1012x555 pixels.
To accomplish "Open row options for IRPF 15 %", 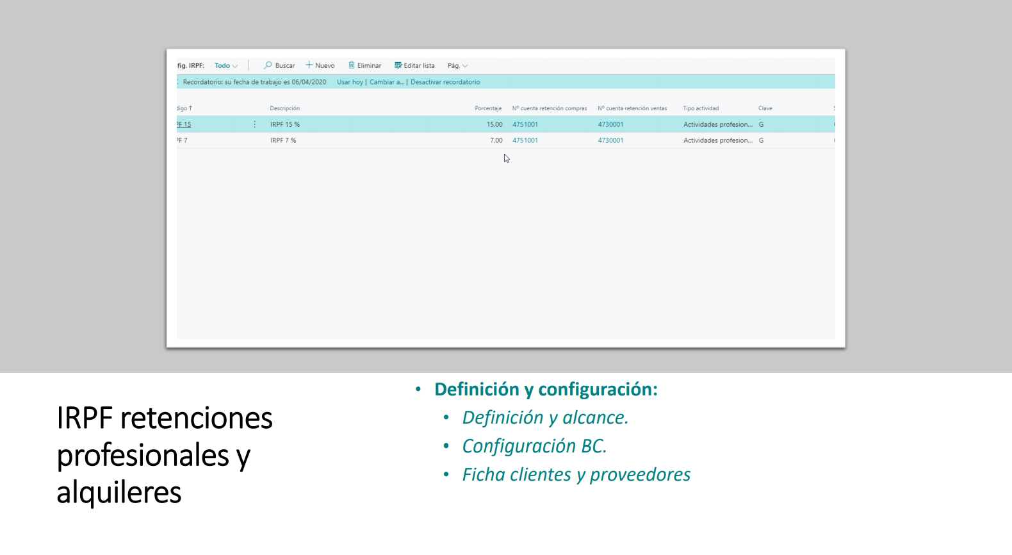I will click(x=255, y=124).
